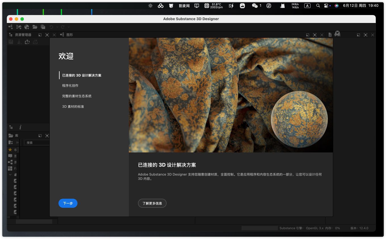
Task: Undock the 资源管理器 panel
Action: 40,35
